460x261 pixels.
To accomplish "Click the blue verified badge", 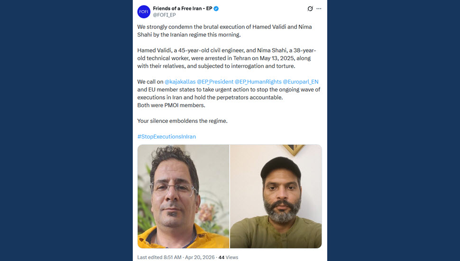I will [216, 9].
